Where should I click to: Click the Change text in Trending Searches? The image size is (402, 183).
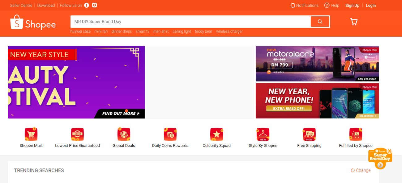[x=363, y=170]
